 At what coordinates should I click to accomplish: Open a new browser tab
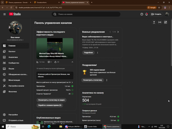tap(92, 3)
